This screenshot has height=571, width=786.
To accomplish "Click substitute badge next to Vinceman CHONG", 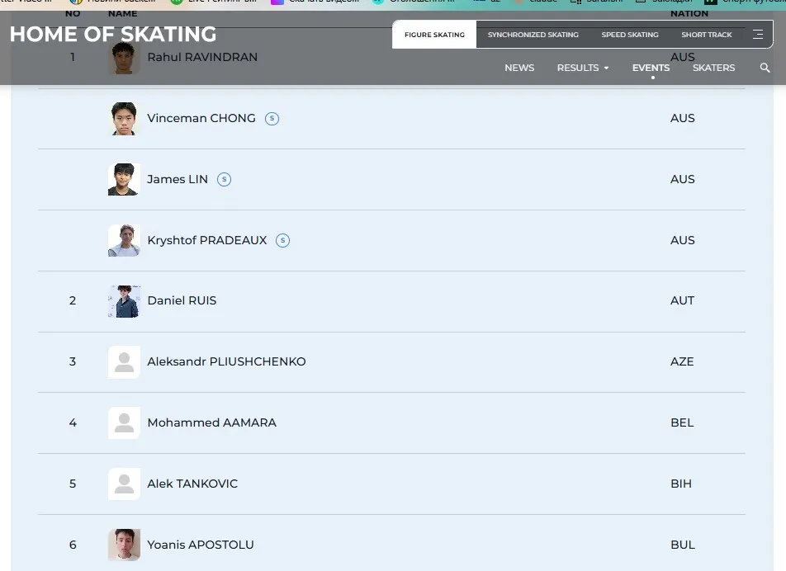I will coord(272,119).
